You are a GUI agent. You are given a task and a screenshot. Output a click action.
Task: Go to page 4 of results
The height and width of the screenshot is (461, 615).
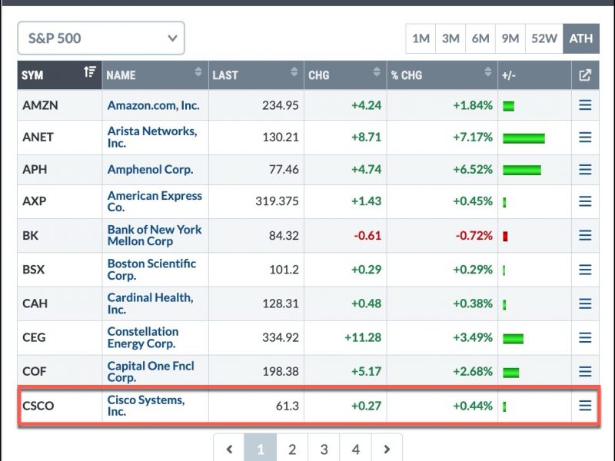coord(356,449)
